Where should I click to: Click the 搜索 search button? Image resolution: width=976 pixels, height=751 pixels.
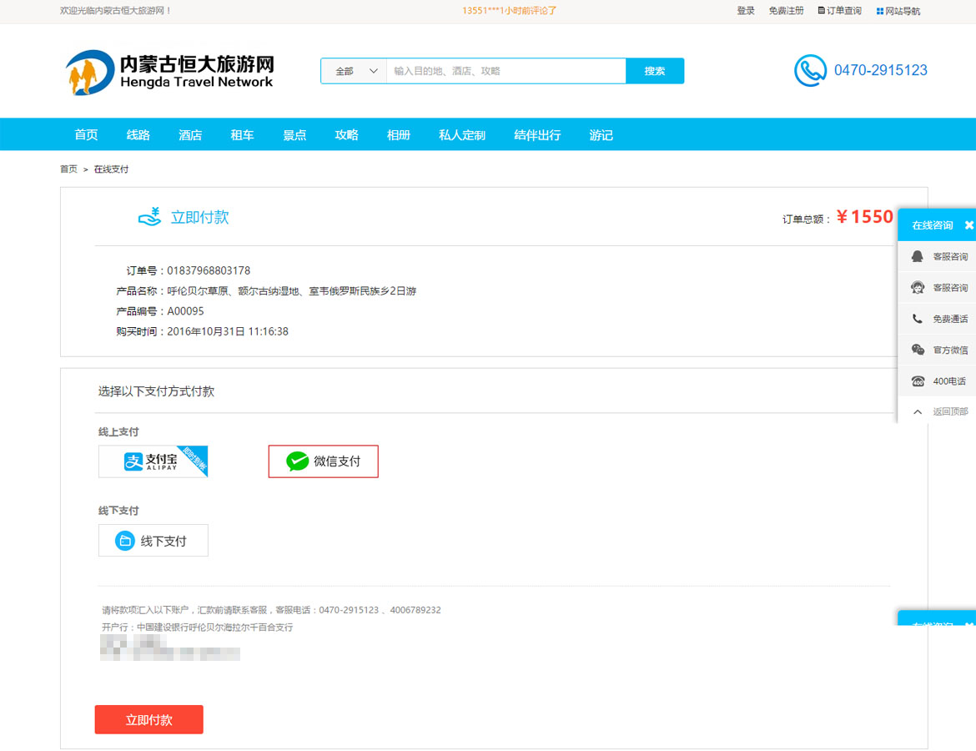655,72
